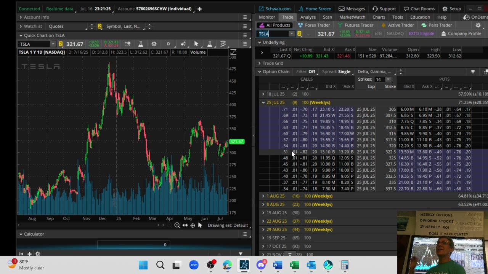
Task: Open Microsoft Word from taskbar
Action: click(x=278, y=265)
